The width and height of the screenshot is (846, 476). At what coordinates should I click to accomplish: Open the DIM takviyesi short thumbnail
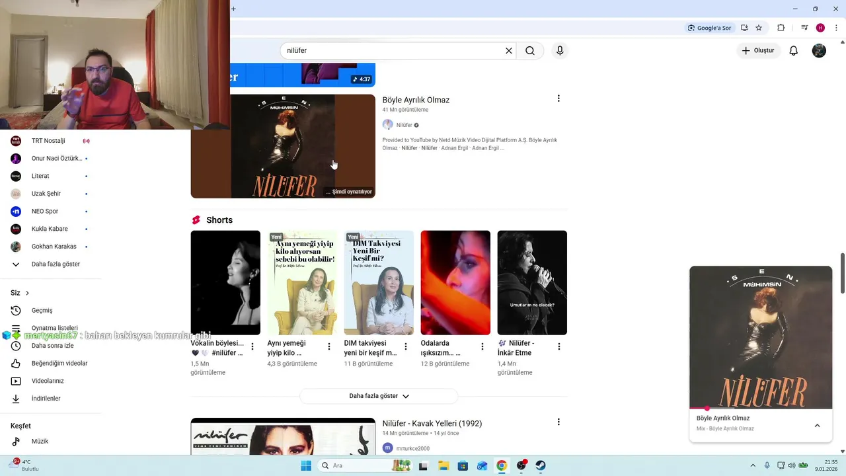point(379,282)
